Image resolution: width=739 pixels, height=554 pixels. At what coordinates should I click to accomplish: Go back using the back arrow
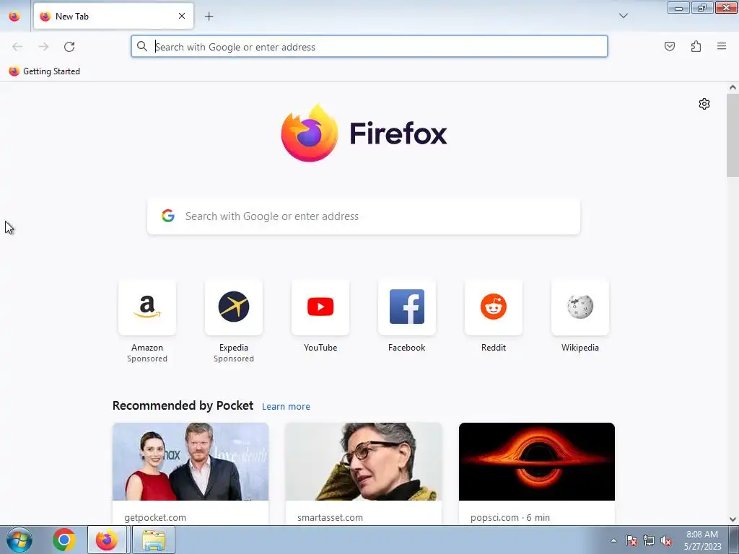[17, 47]
